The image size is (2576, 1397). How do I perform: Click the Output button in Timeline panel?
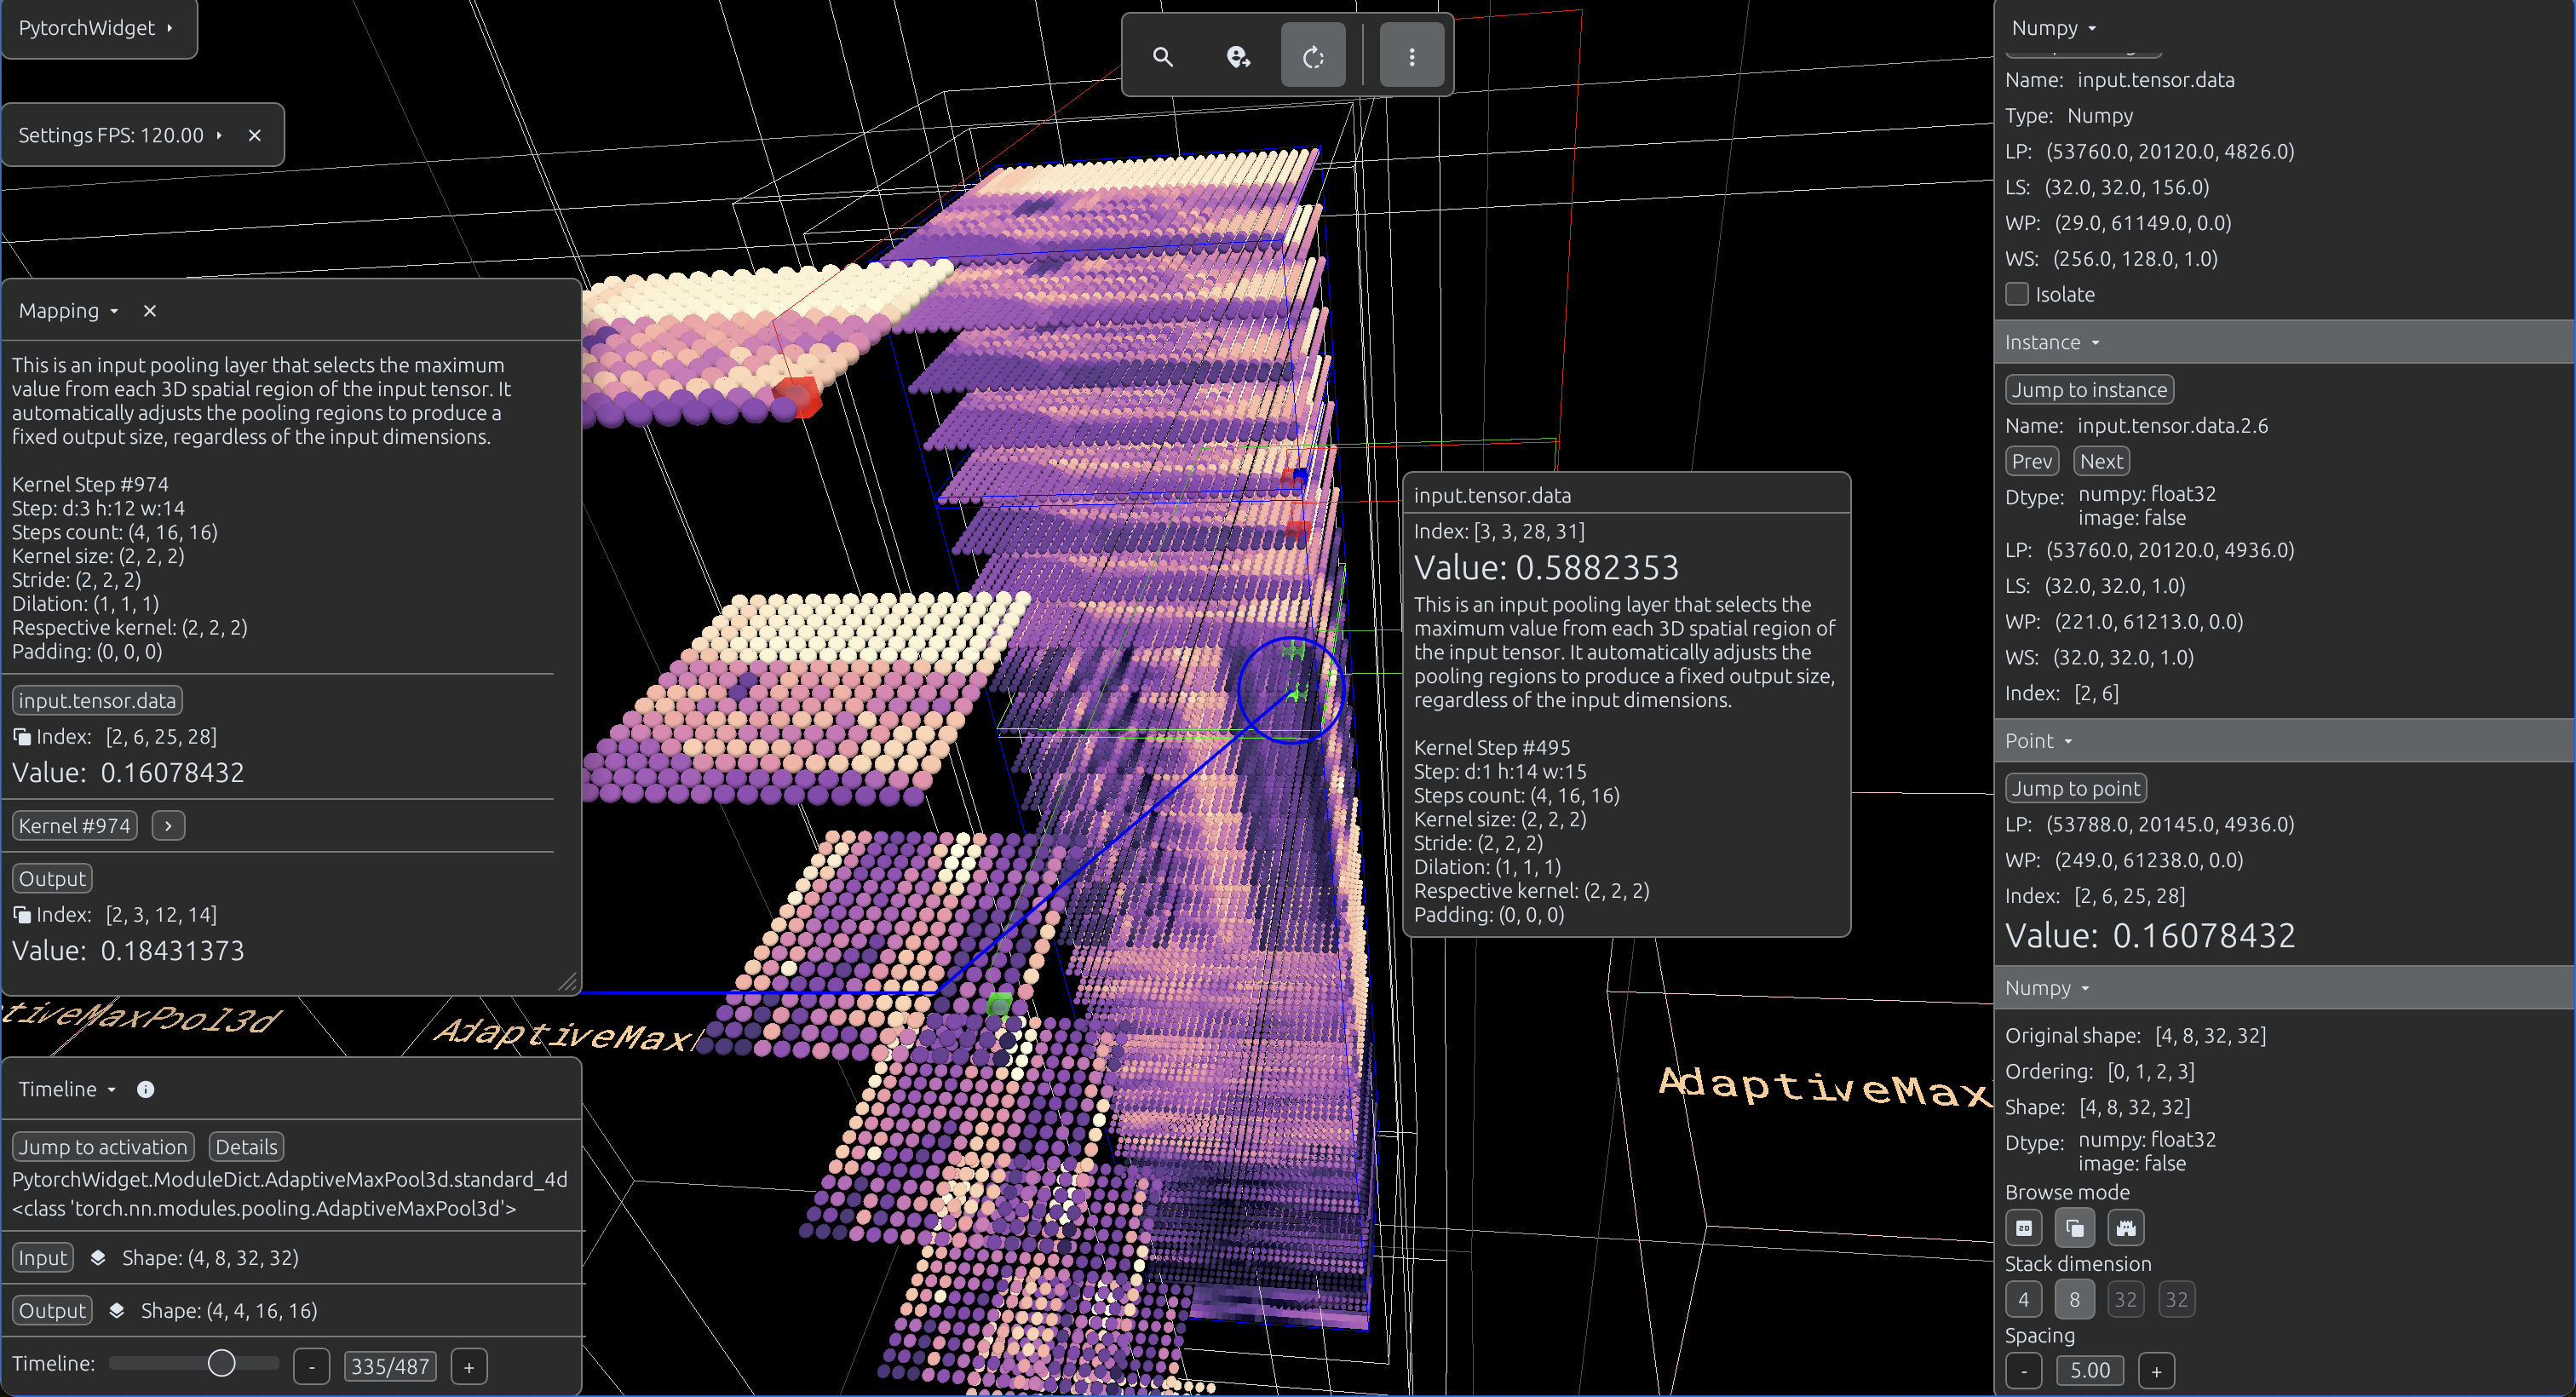52,1310
